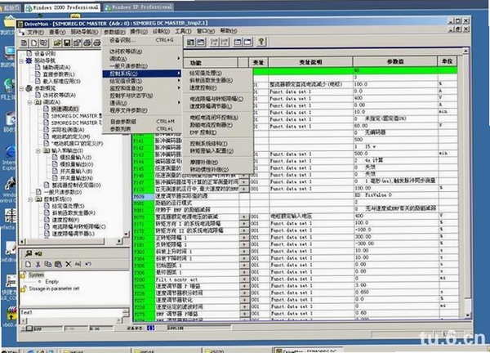
Task: Select 斜坡函数发生器(R) in the submenu
Action: [218, 80]
